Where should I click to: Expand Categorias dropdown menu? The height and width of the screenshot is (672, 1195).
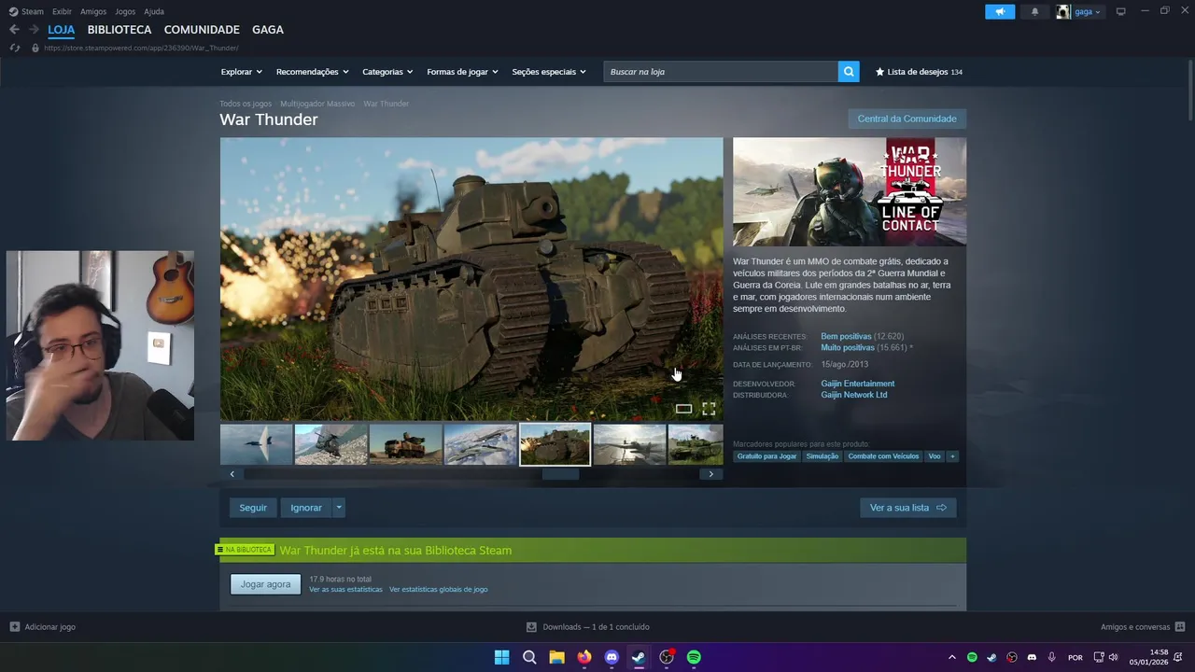(387, 72)
